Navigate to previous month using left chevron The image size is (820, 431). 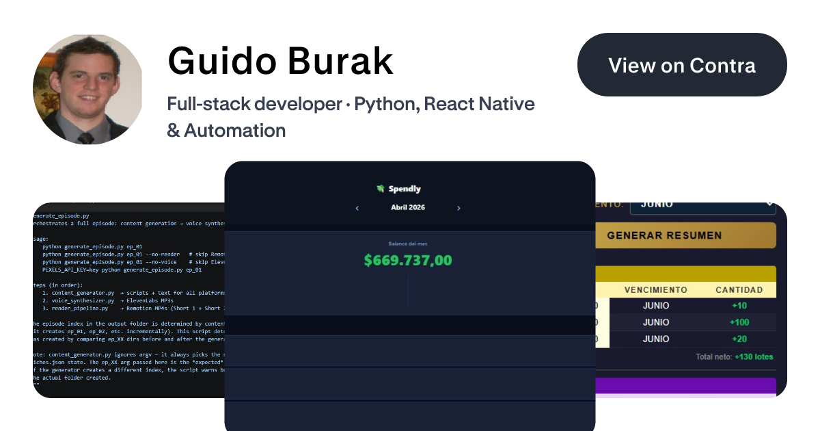click(x=357, y=208)
